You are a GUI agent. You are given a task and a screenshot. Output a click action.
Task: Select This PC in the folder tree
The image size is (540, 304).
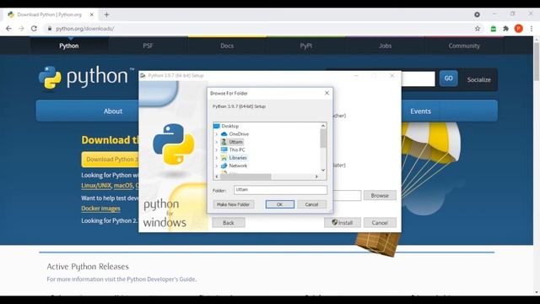pos(237,149)
